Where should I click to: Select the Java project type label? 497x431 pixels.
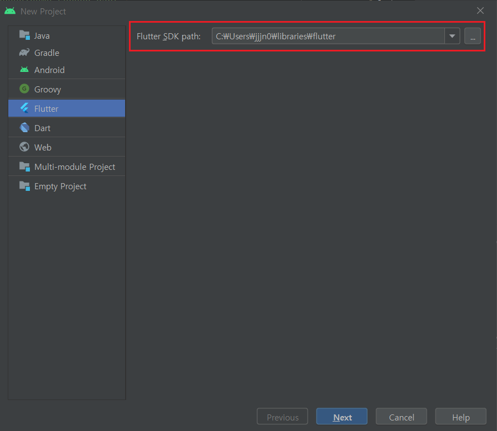pyautogui.click(x=42, y=36)
